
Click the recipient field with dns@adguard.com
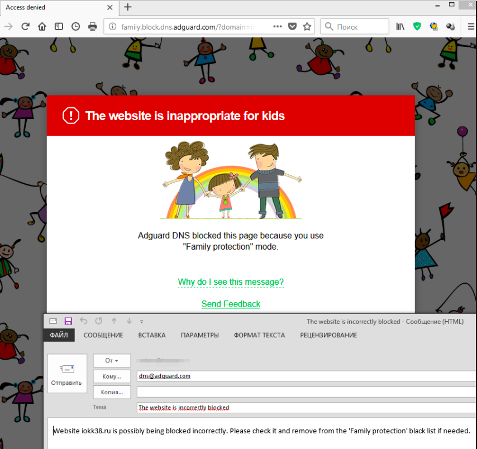point(307,376)
